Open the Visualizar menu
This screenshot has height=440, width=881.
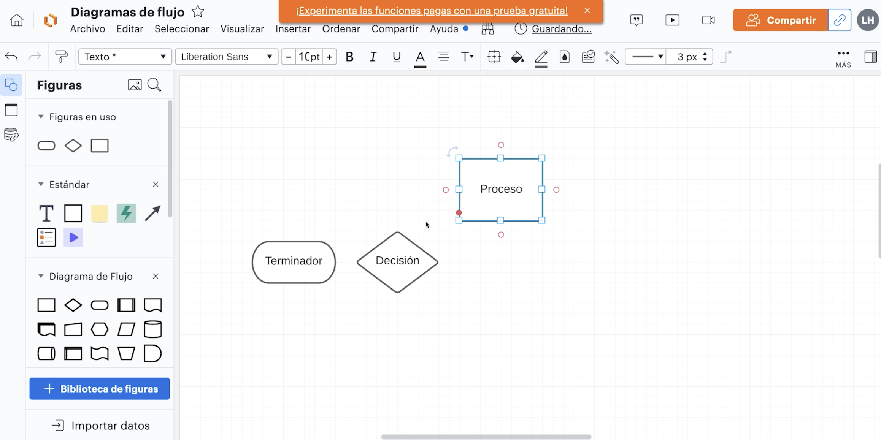coord(242,28)
